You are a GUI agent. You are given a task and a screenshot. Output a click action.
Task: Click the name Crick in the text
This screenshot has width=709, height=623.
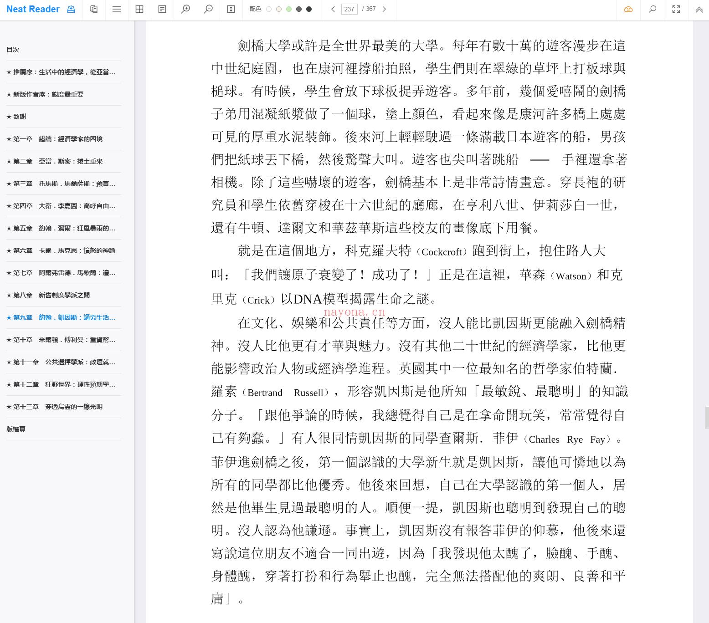tap(258, 300)
